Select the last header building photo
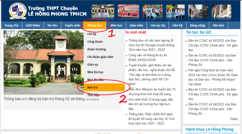Image resolution: width=242 pixels, height=134 pixels. click(x=221, y=11)
